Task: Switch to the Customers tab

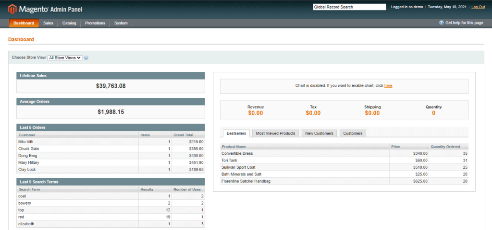Action: 353,133
